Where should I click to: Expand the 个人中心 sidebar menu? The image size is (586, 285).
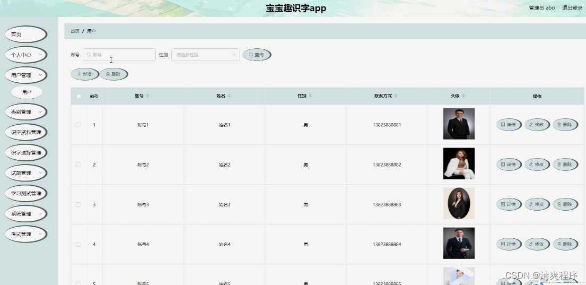click(x=26, y=55)
